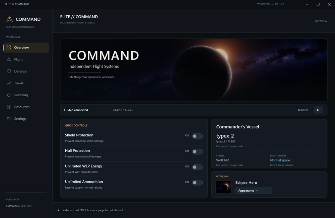The image size is (335, 218).
Task: Click the Scanning crosshair icon in sidebar
Action: pos(9,95)
